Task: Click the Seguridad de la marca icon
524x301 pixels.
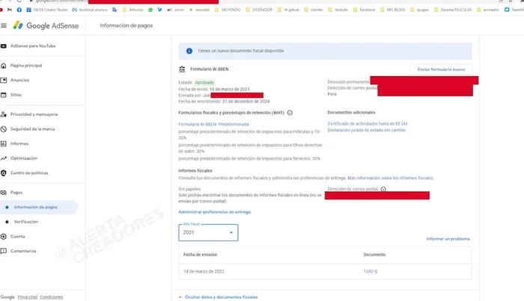Action: tap(4, 129)
